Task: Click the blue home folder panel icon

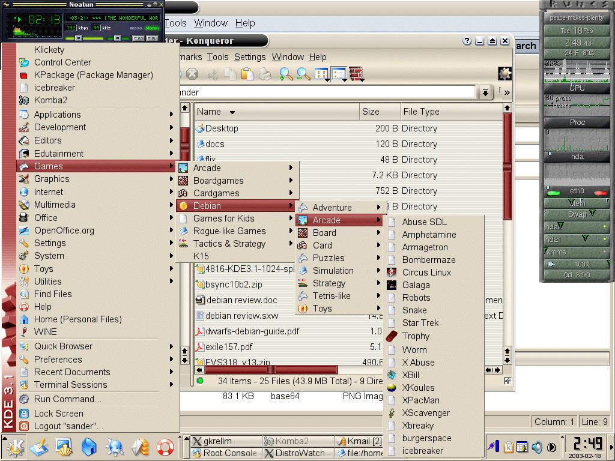Action: coord(89,448)
